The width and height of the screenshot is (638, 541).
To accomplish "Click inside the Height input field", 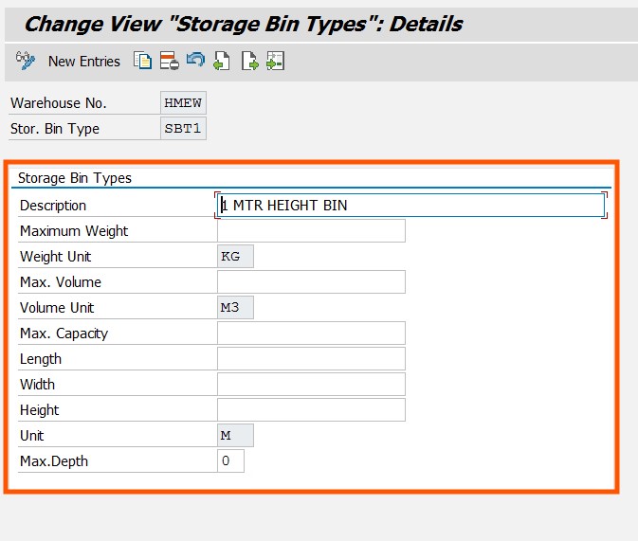I will pos(311,410).
